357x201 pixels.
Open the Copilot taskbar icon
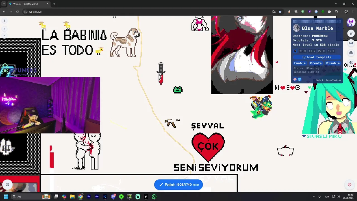[64, 197]
